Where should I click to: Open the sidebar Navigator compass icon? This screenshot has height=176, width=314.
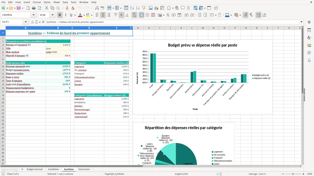309,53
